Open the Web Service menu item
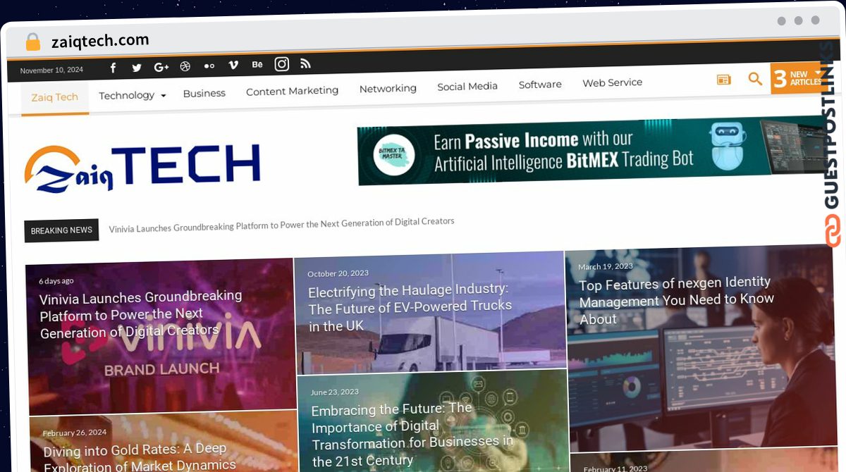This screenshot has height=472, width=846. 613,82
